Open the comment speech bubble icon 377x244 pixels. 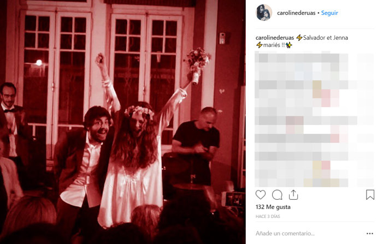pyautogui.click(x=277, y=195)
